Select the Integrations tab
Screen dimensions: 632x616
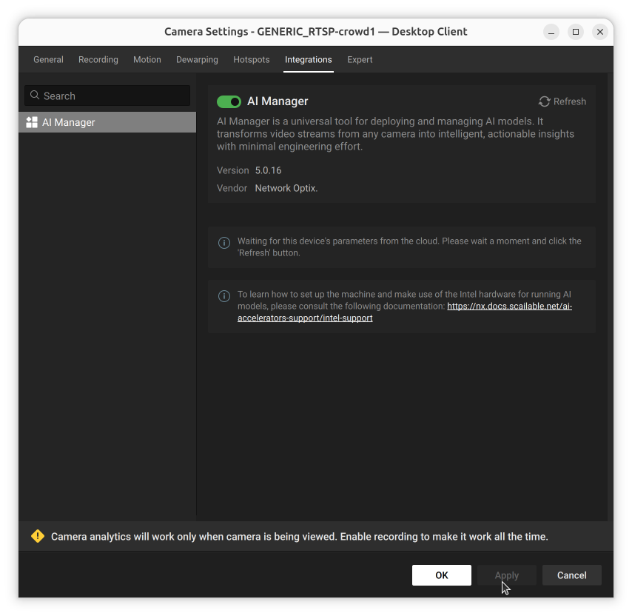point(309,60)
